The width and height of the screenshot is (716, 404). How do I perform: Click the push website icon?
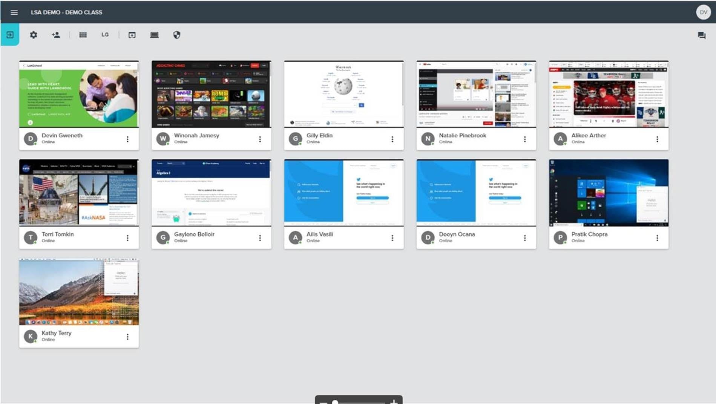132,35
